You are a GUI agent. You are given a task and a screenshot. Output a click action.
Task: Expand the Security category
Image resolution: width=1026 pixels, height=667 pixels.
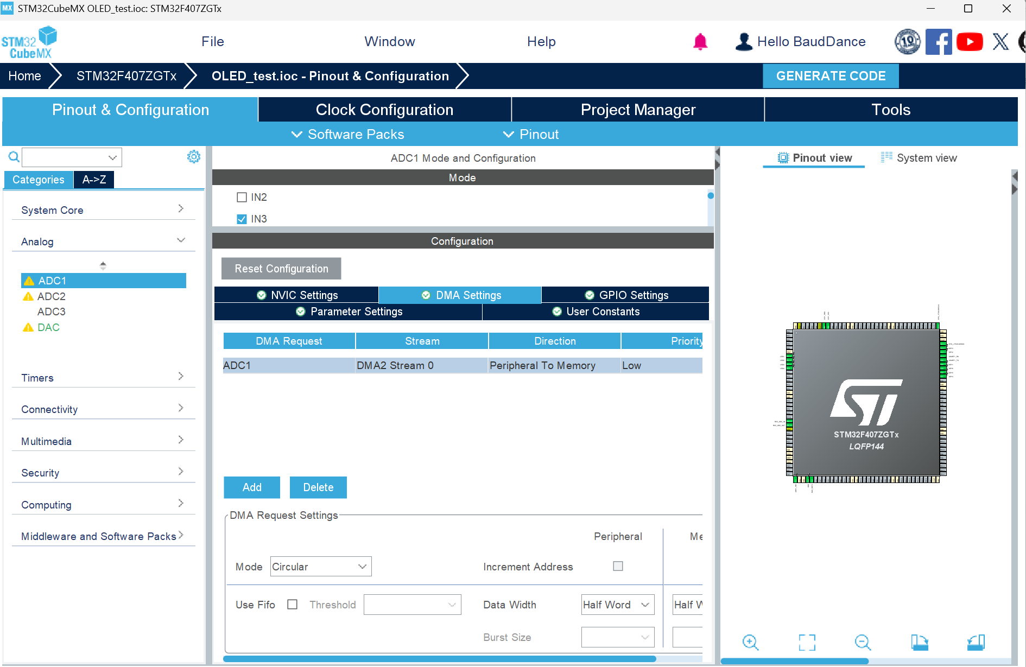[103, 472]
